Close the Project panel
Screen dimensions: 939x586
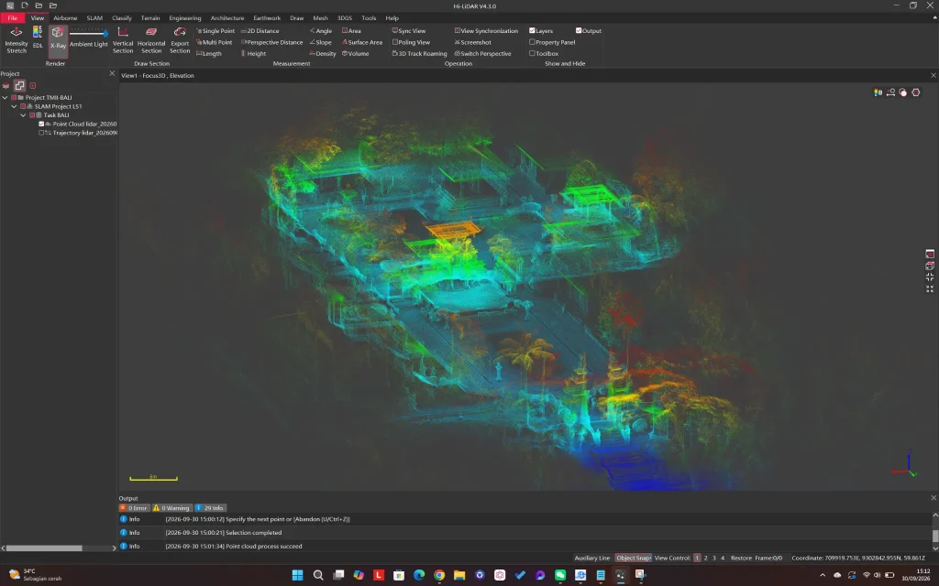(112, 73)
